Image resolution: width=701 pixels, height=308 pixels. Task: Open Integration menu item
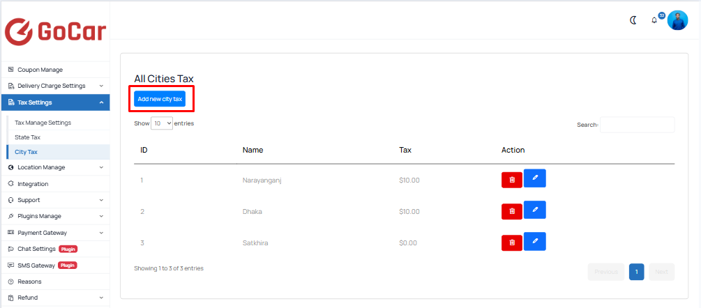(55, 184)
